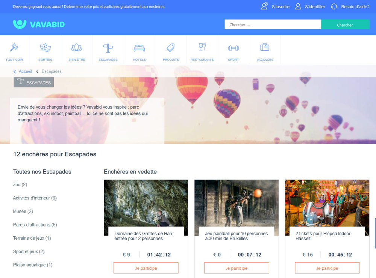
Task: Click the Enchères en vedette heading
Action: coord(130,172)
